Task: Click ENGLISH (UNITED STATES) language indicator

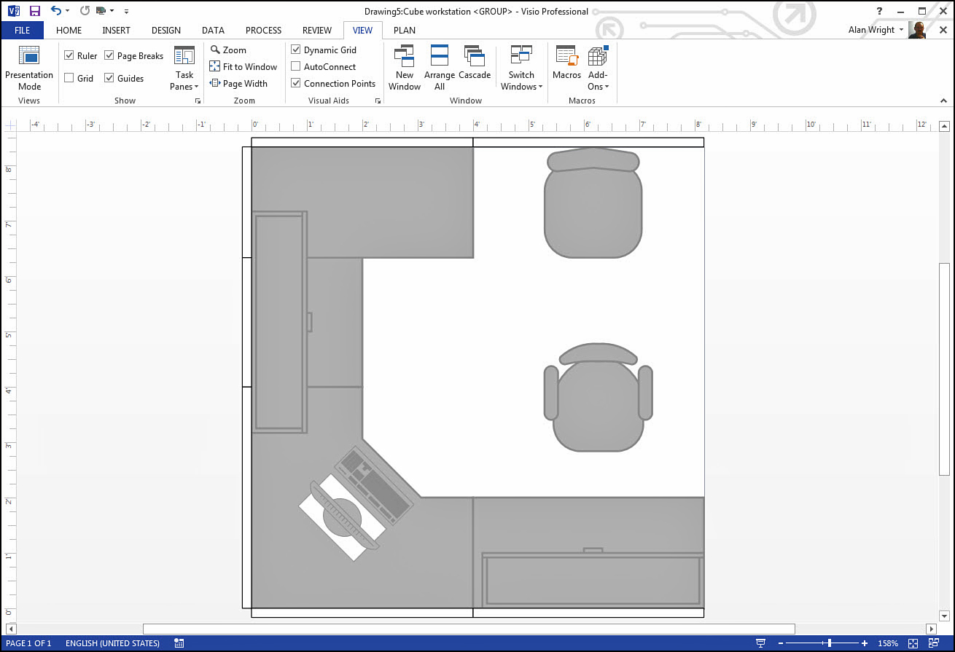Action: [112, 643]
